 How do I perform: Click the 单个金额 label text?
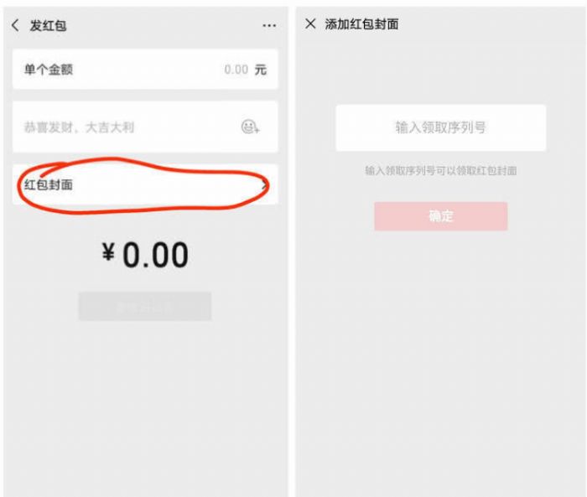(x=49, y=70)
